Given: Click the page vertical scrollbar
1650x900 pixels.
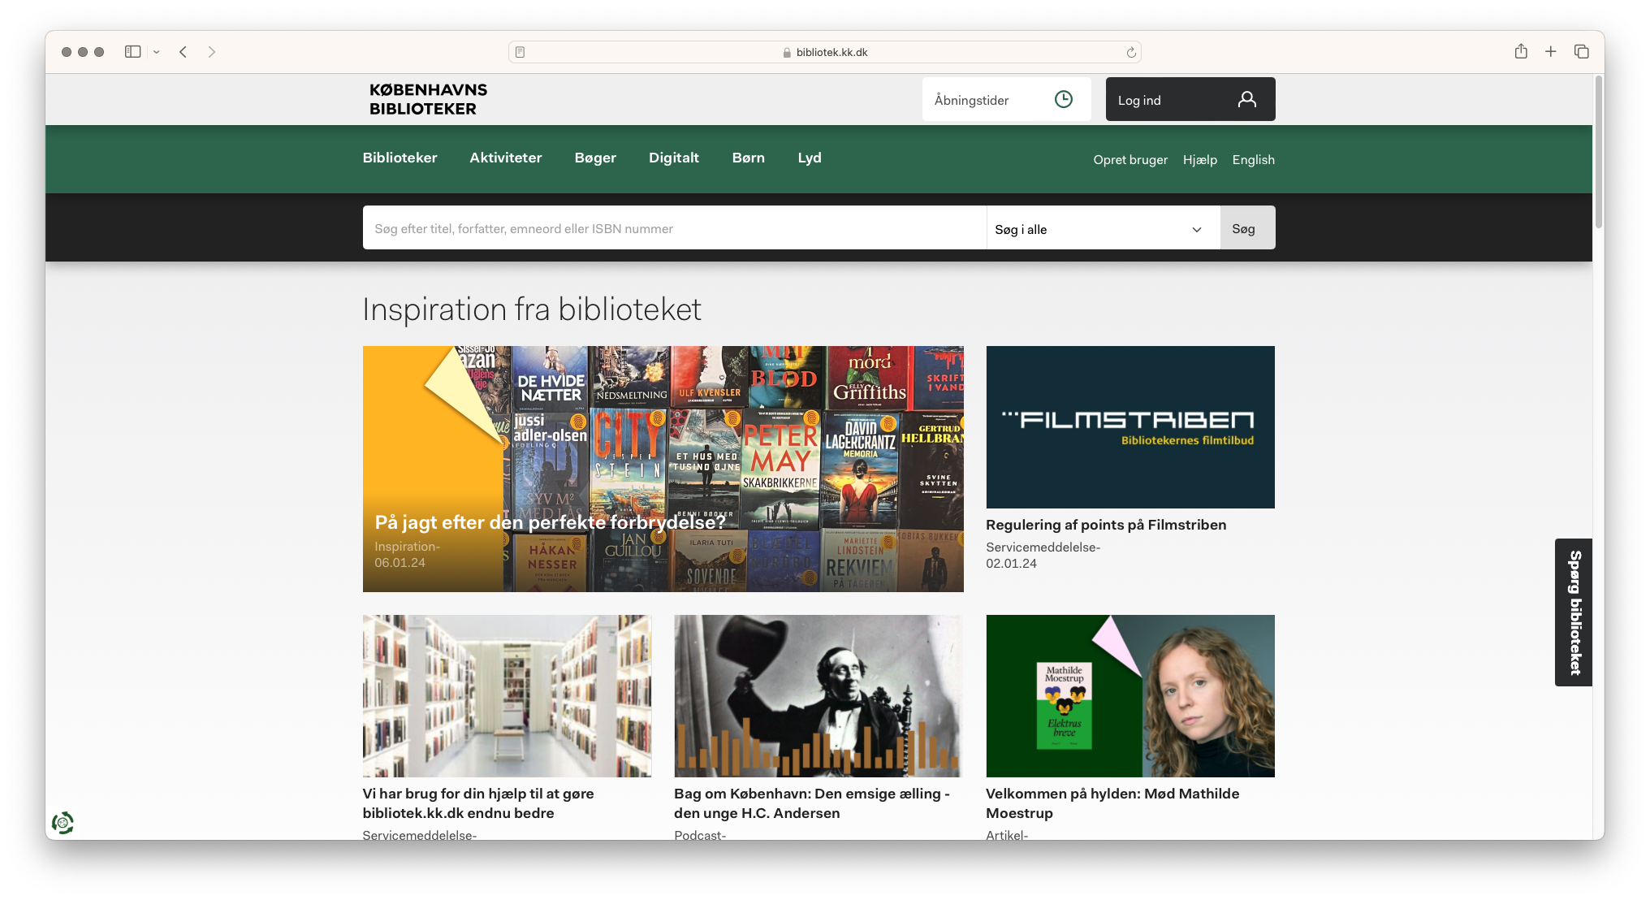Looking at the screenshot, I should 1598,152.
